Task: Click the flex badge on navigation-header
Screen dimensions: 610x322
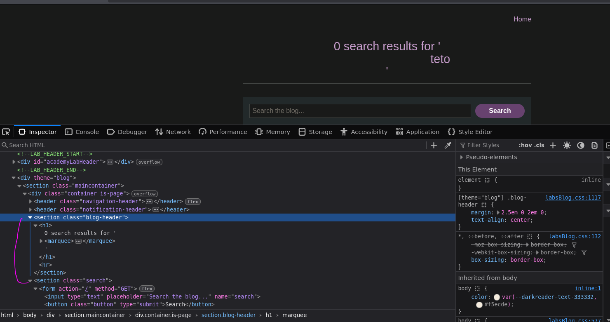Action: [192, 202]
